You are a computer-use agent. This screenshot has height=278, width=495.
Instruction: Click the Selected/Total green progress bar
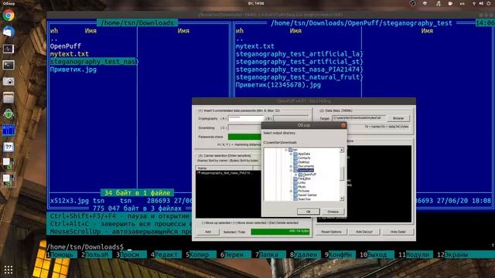pyautogui.click(x=280, y=232)
